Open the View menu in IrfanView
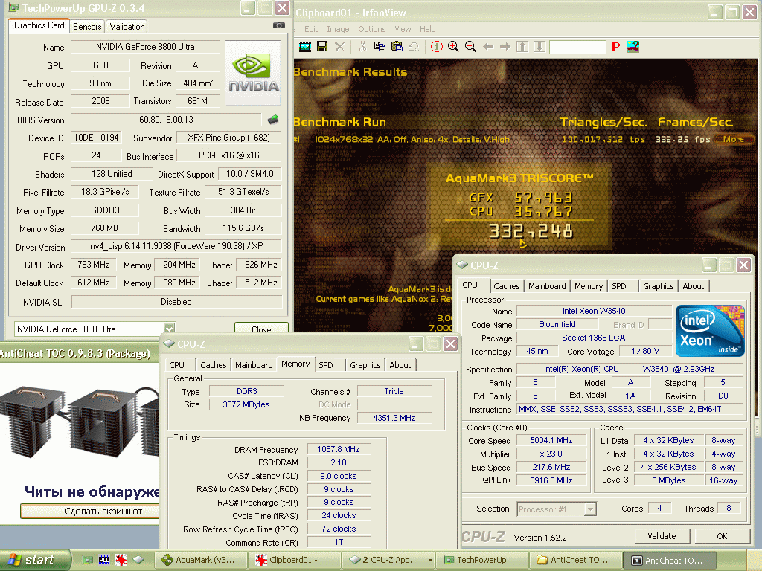The height and width of the screenshot is (571, 762). tap(403, 29)
